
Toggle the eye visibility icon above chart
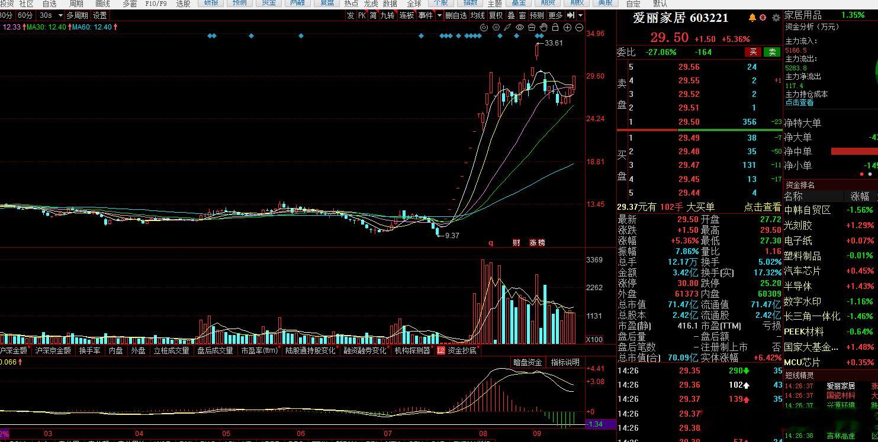coord(520,27)
